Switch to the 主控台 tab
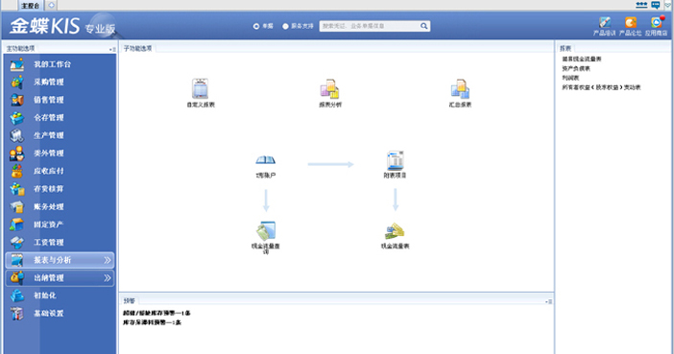Image resolution: width=674 pixels, height=354 pixels. (x=31, y=6)
